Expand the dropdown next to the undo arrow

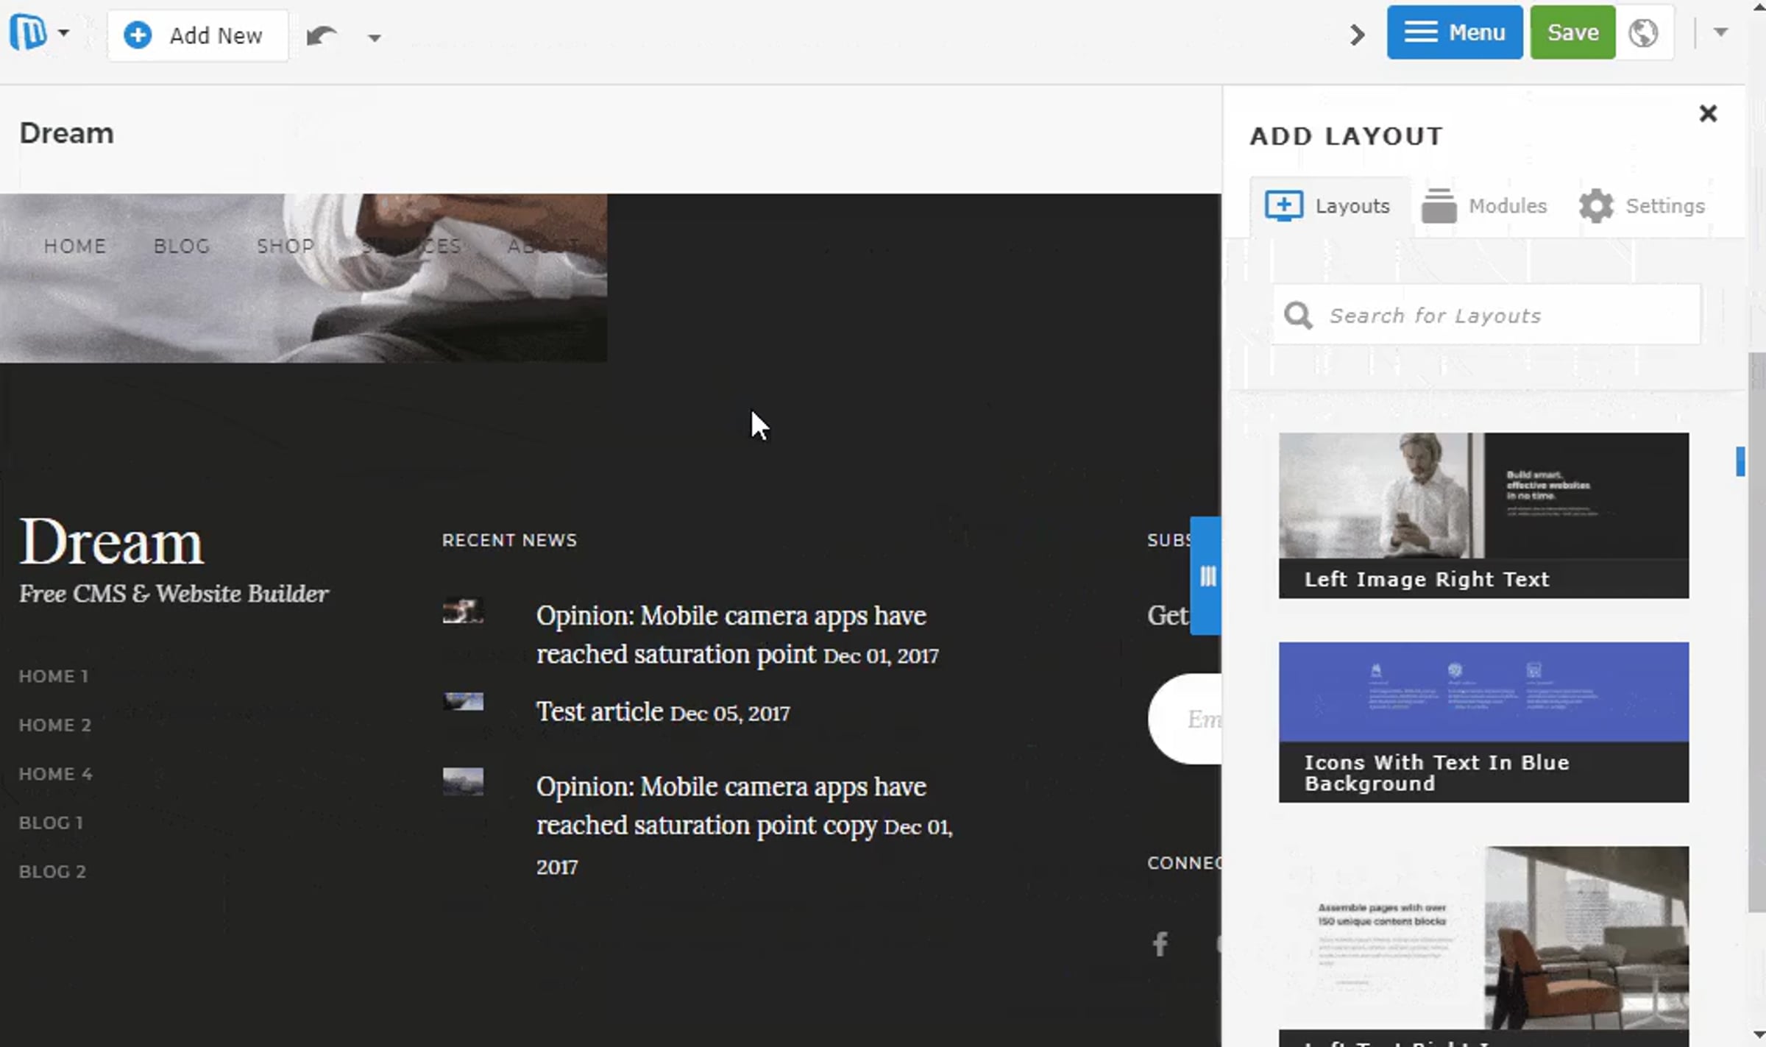click(375, 38)
